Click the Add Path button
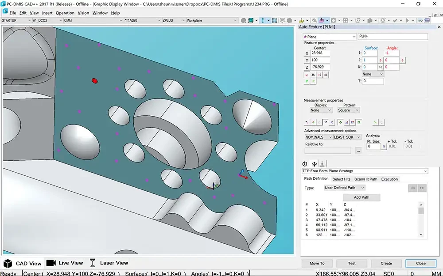 (361, 197)
